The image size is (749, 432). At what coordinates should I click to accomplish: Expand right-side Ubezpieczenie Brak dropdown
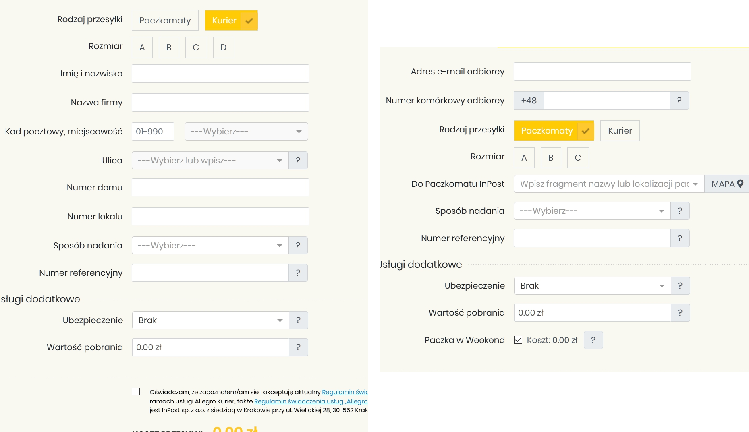click(x=592, y=286)
